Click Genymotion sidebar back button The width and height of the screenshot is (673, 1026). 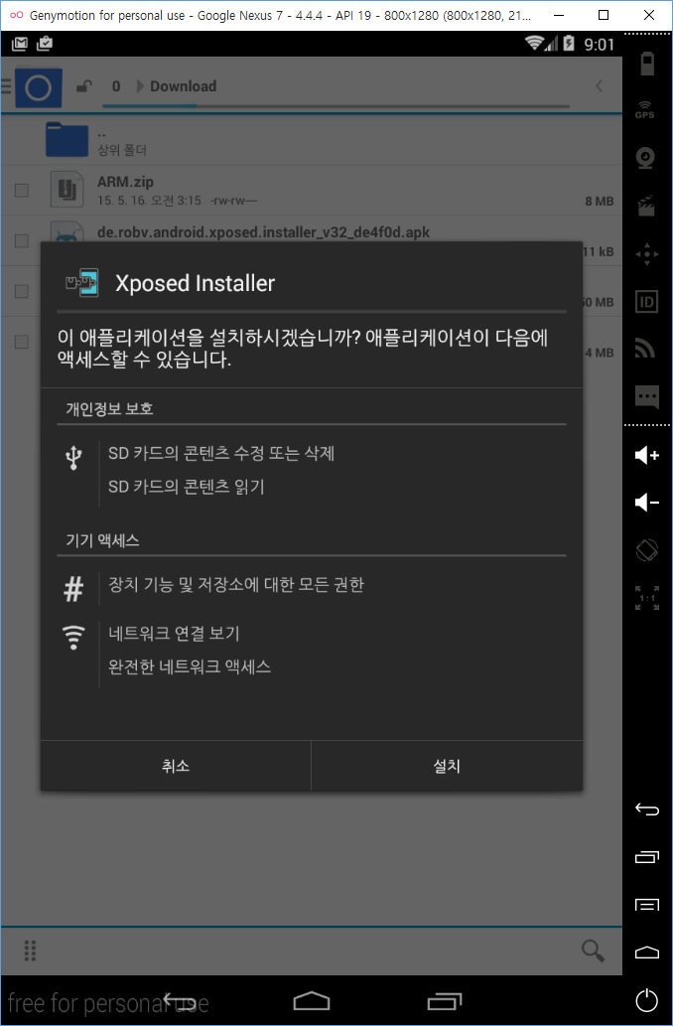click(646, 809)
